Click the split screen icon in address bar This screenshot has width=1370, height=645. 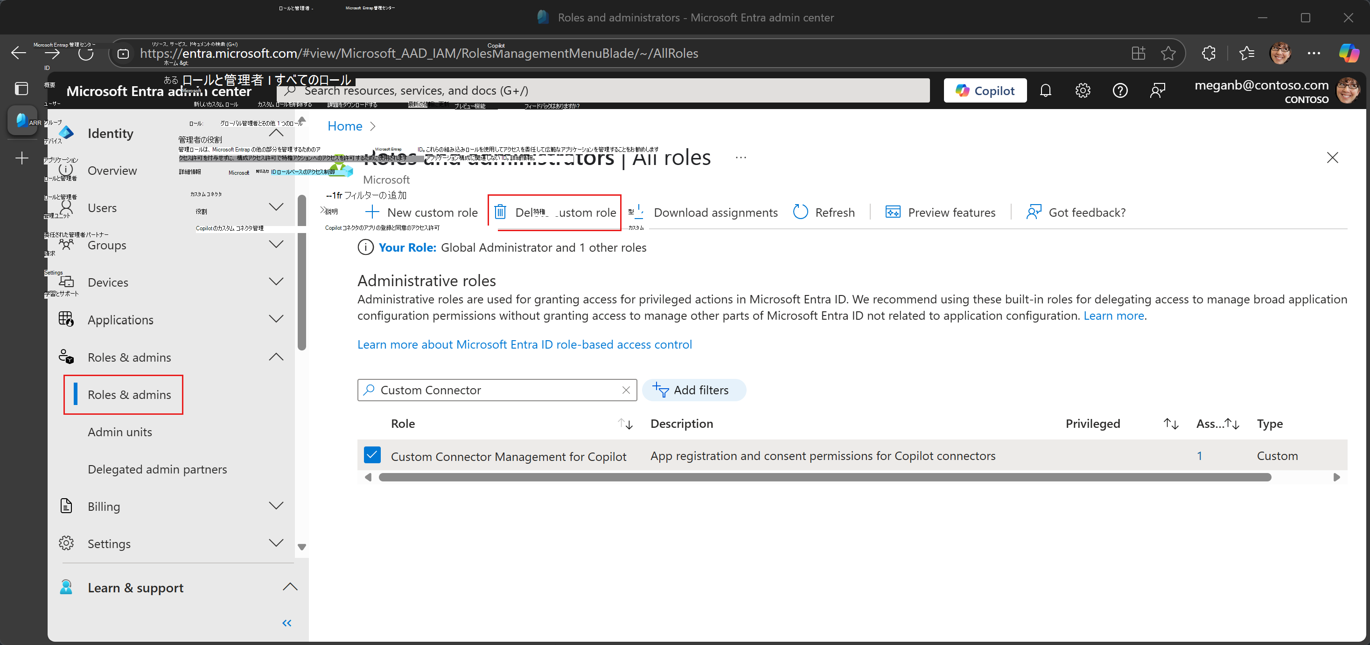1138,53
